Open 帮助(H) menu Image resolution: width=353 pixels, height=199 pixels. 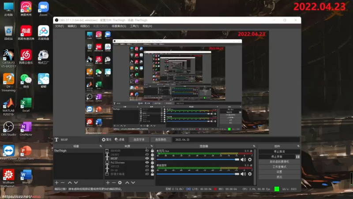(x=147, y=26)
